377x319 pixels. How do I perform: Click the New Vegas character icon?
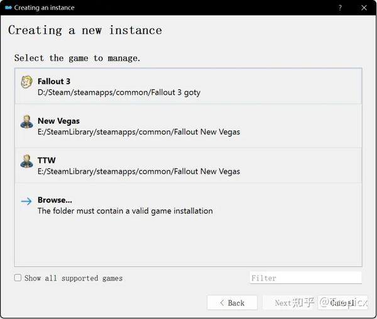pos(26,122)
